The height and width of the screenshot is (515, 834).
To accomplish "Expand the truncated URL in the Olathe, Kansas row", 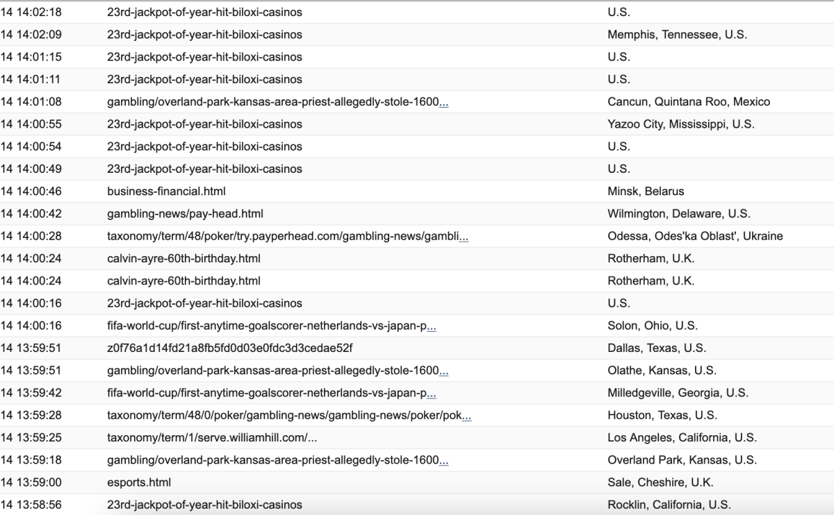I will click(x=443, y=371).
